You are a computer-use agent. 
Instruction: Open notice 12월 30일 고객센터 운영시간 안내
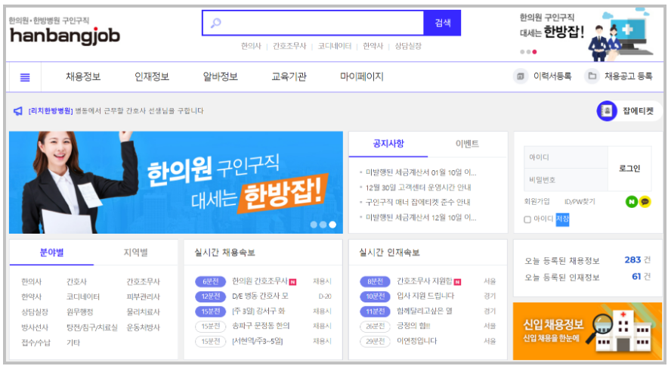tap(418, 188)
